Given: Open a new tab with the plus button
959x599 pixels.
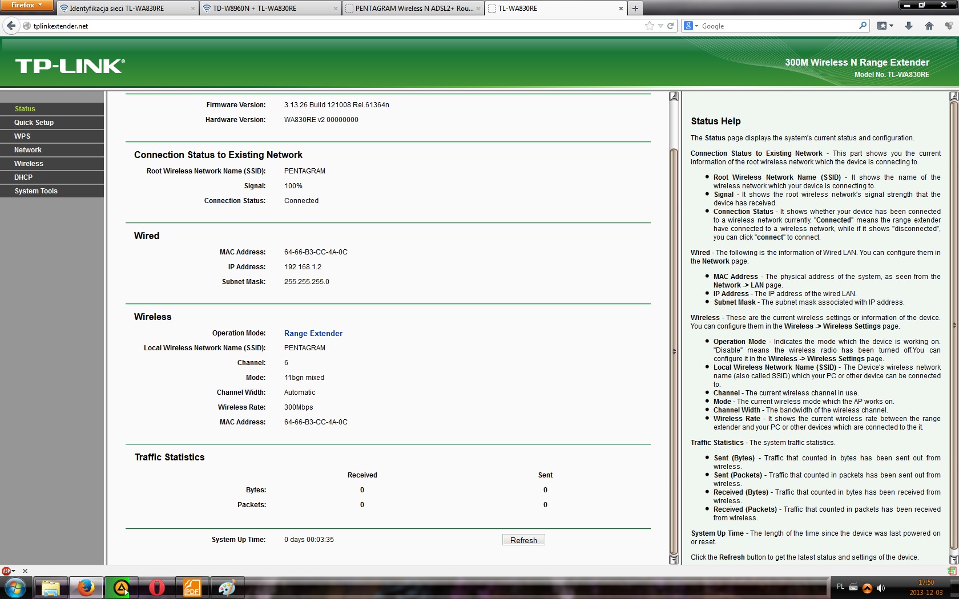Looking at the screenshot, I should point(635,8).
